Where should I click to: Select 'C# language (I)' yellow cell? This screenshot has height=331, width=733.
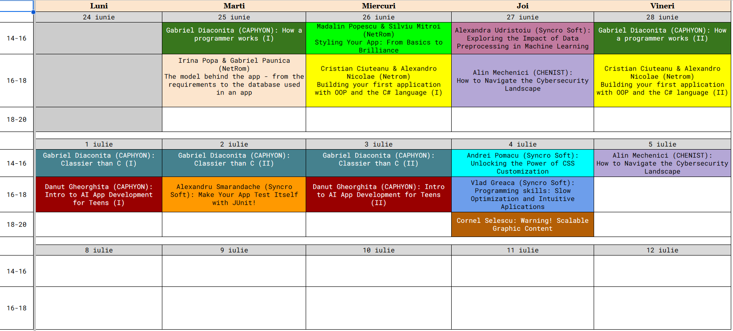coord(379,80)
